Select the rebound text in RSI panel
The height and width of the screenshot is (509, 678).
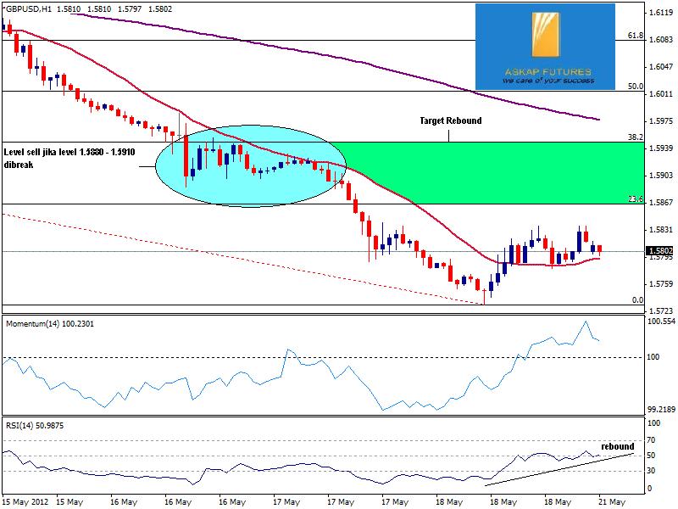pyautogui.click(x=617, y=446)
